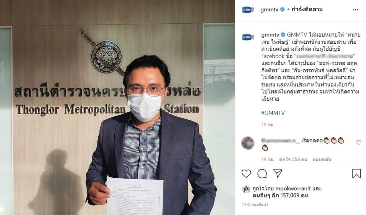View the 157,009 others who liked
Image resolution: width=366 pixels, height=215 pixels.
point(280,195)
